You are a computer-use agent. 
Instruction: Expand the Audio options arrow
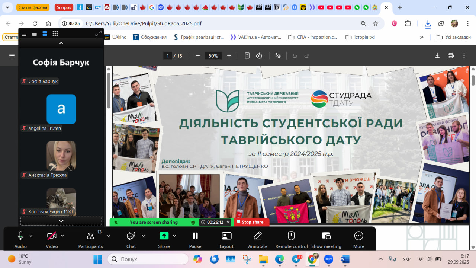tap(31, 236)
